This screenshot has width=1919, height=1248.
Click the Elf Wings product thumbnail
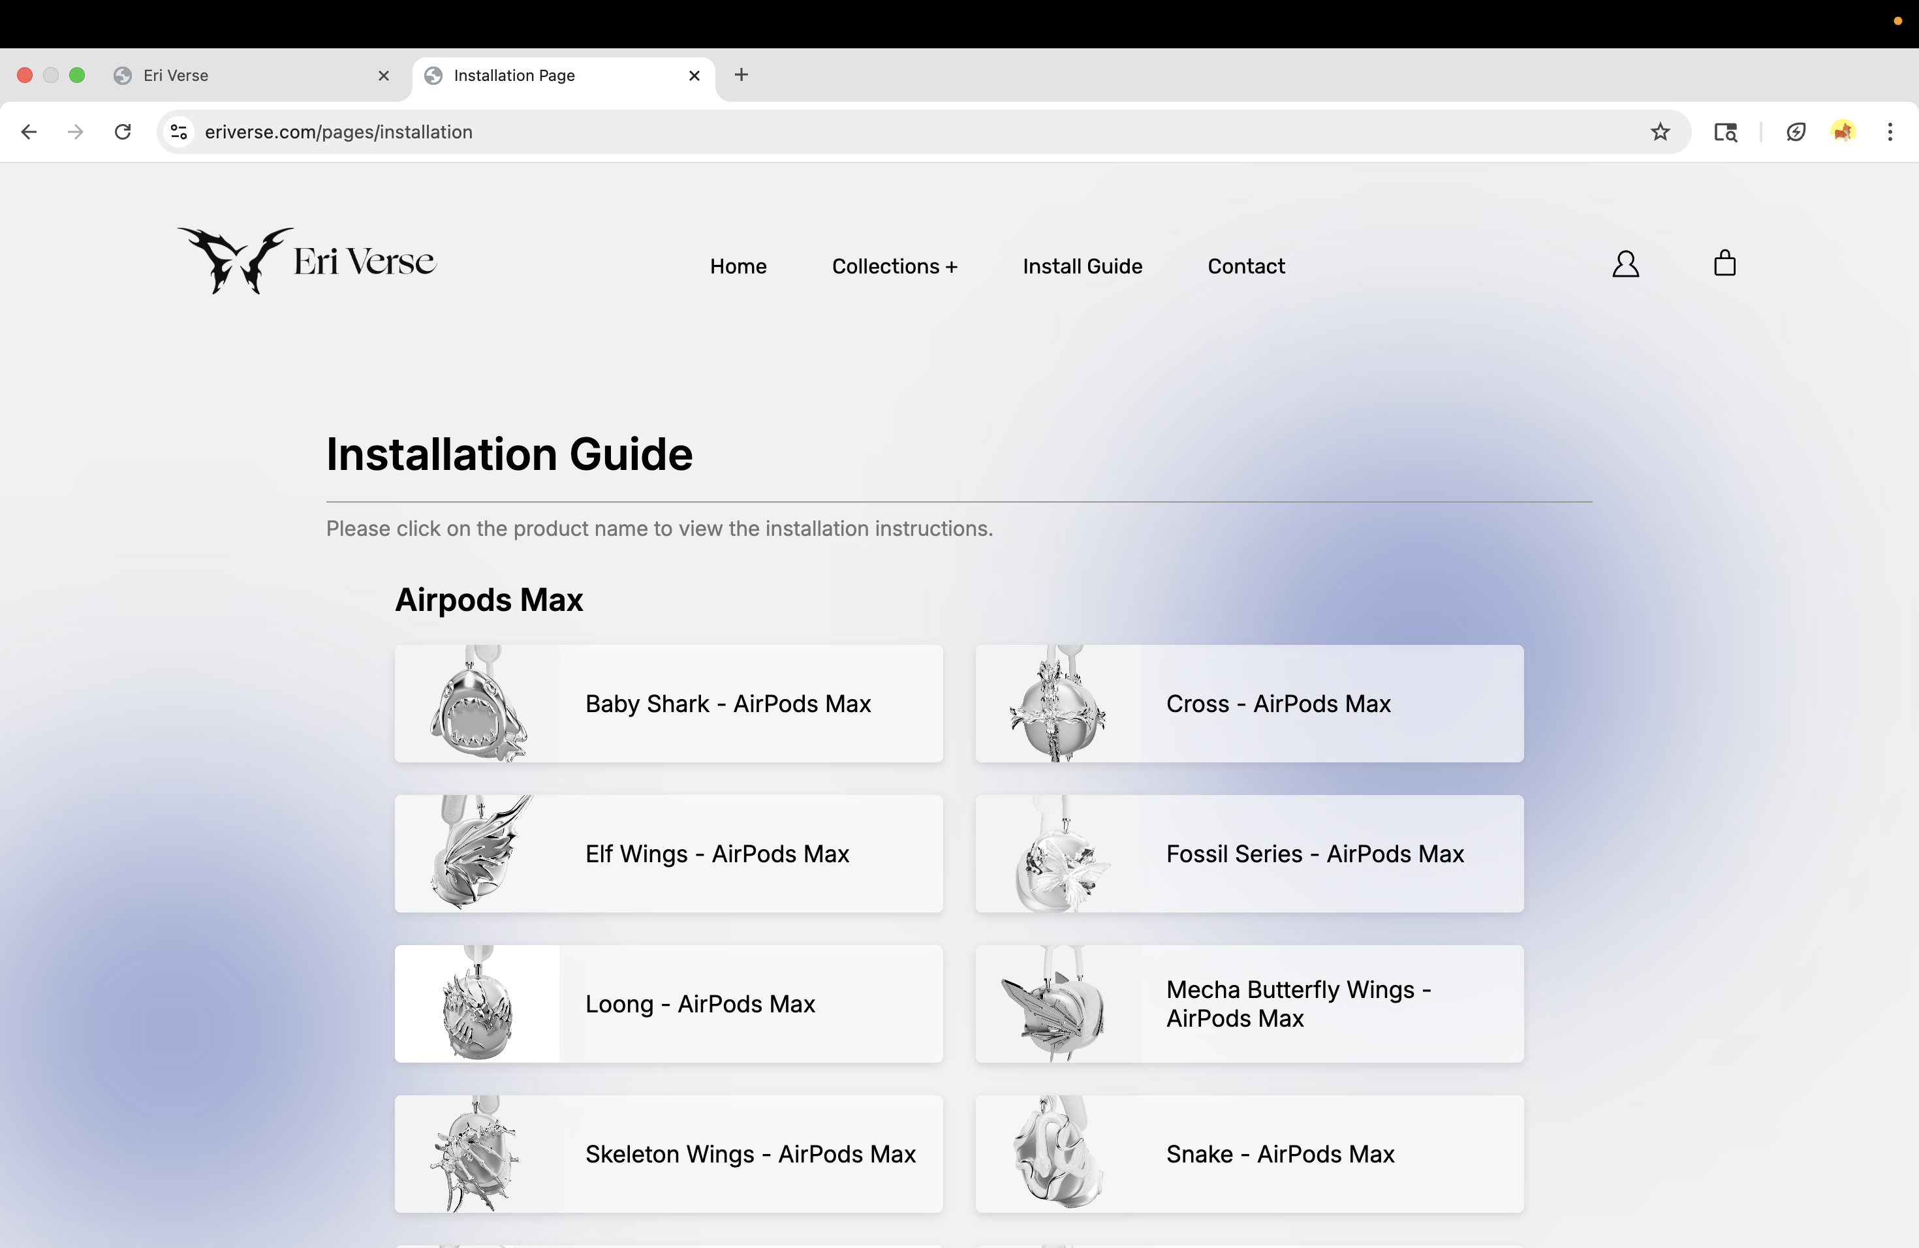pyautogui.click(x=477, y=854)
